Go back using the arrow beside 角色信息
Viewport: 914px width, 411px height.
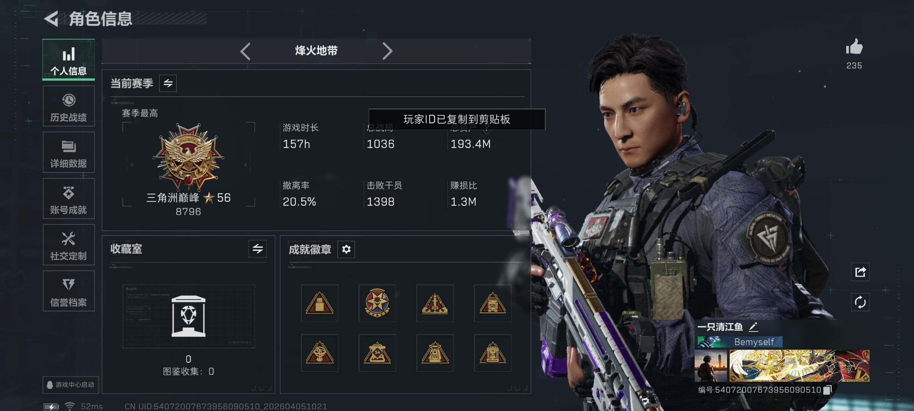click(51, 19)
